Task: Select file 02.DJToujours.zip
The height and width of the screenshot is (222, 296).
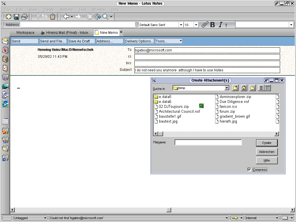Action: 172,106
